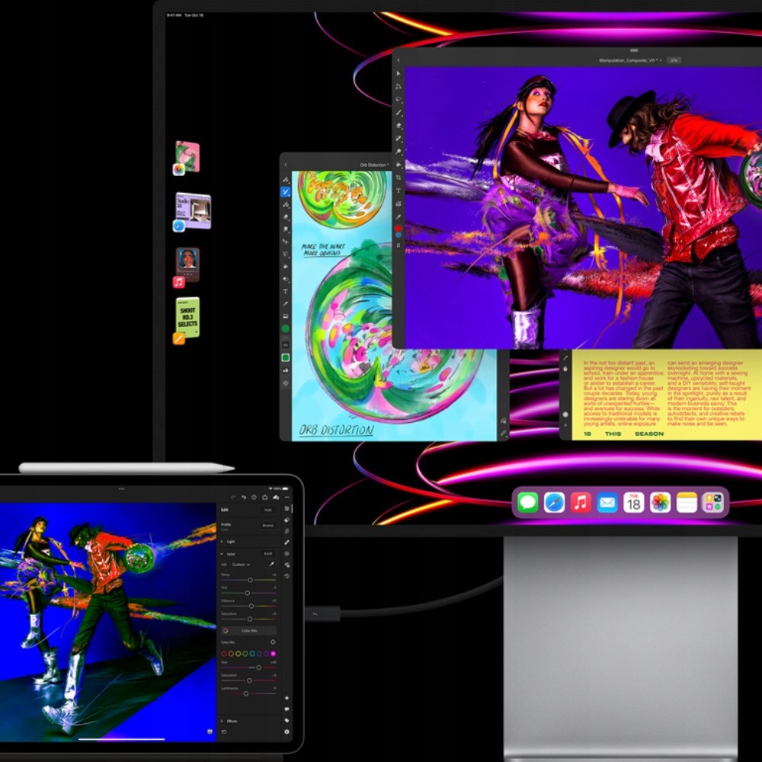
Task: Open Photos app from the dock
Action: click(660, 503)
